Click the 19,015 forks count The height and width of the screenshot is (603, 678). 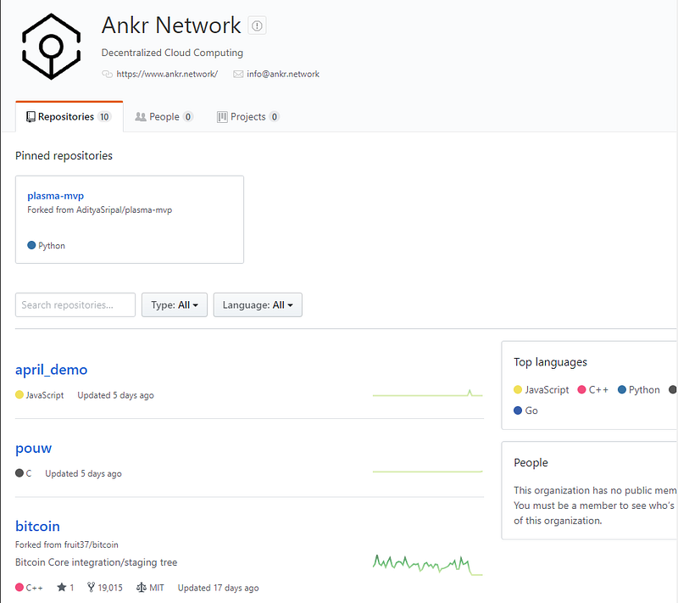[x=110, y=588]
